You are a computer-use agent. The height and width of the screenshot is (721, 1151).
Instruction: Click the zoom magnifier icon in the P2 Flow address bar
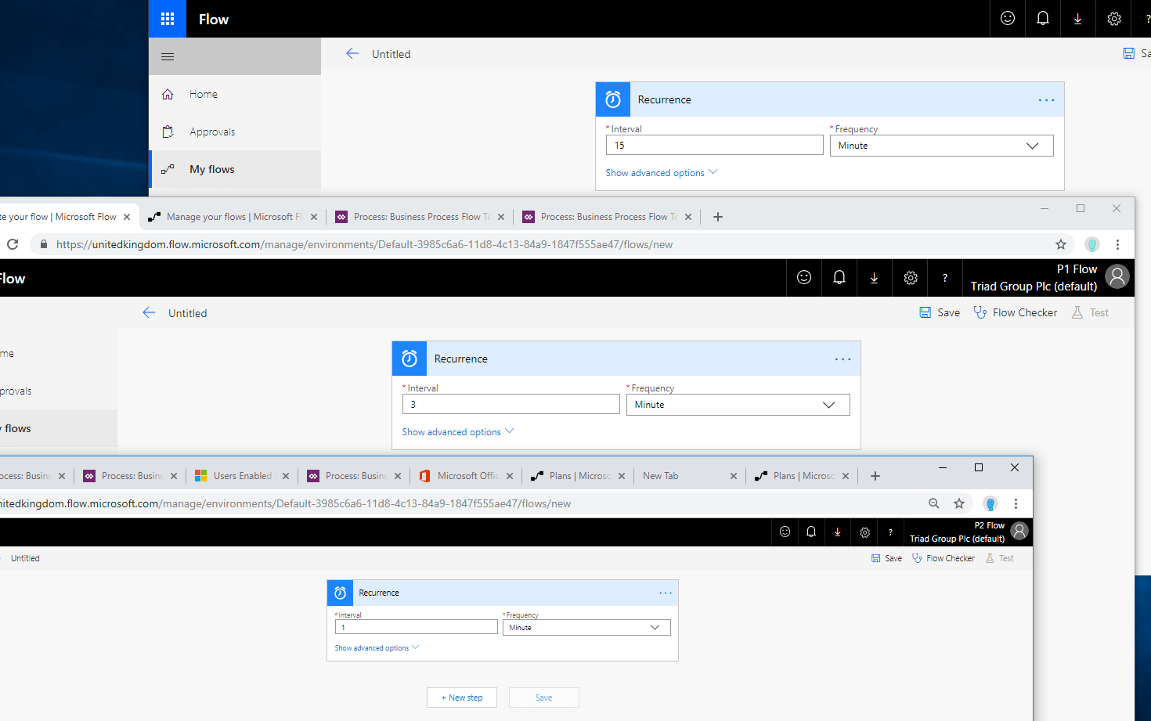(934, 503)
